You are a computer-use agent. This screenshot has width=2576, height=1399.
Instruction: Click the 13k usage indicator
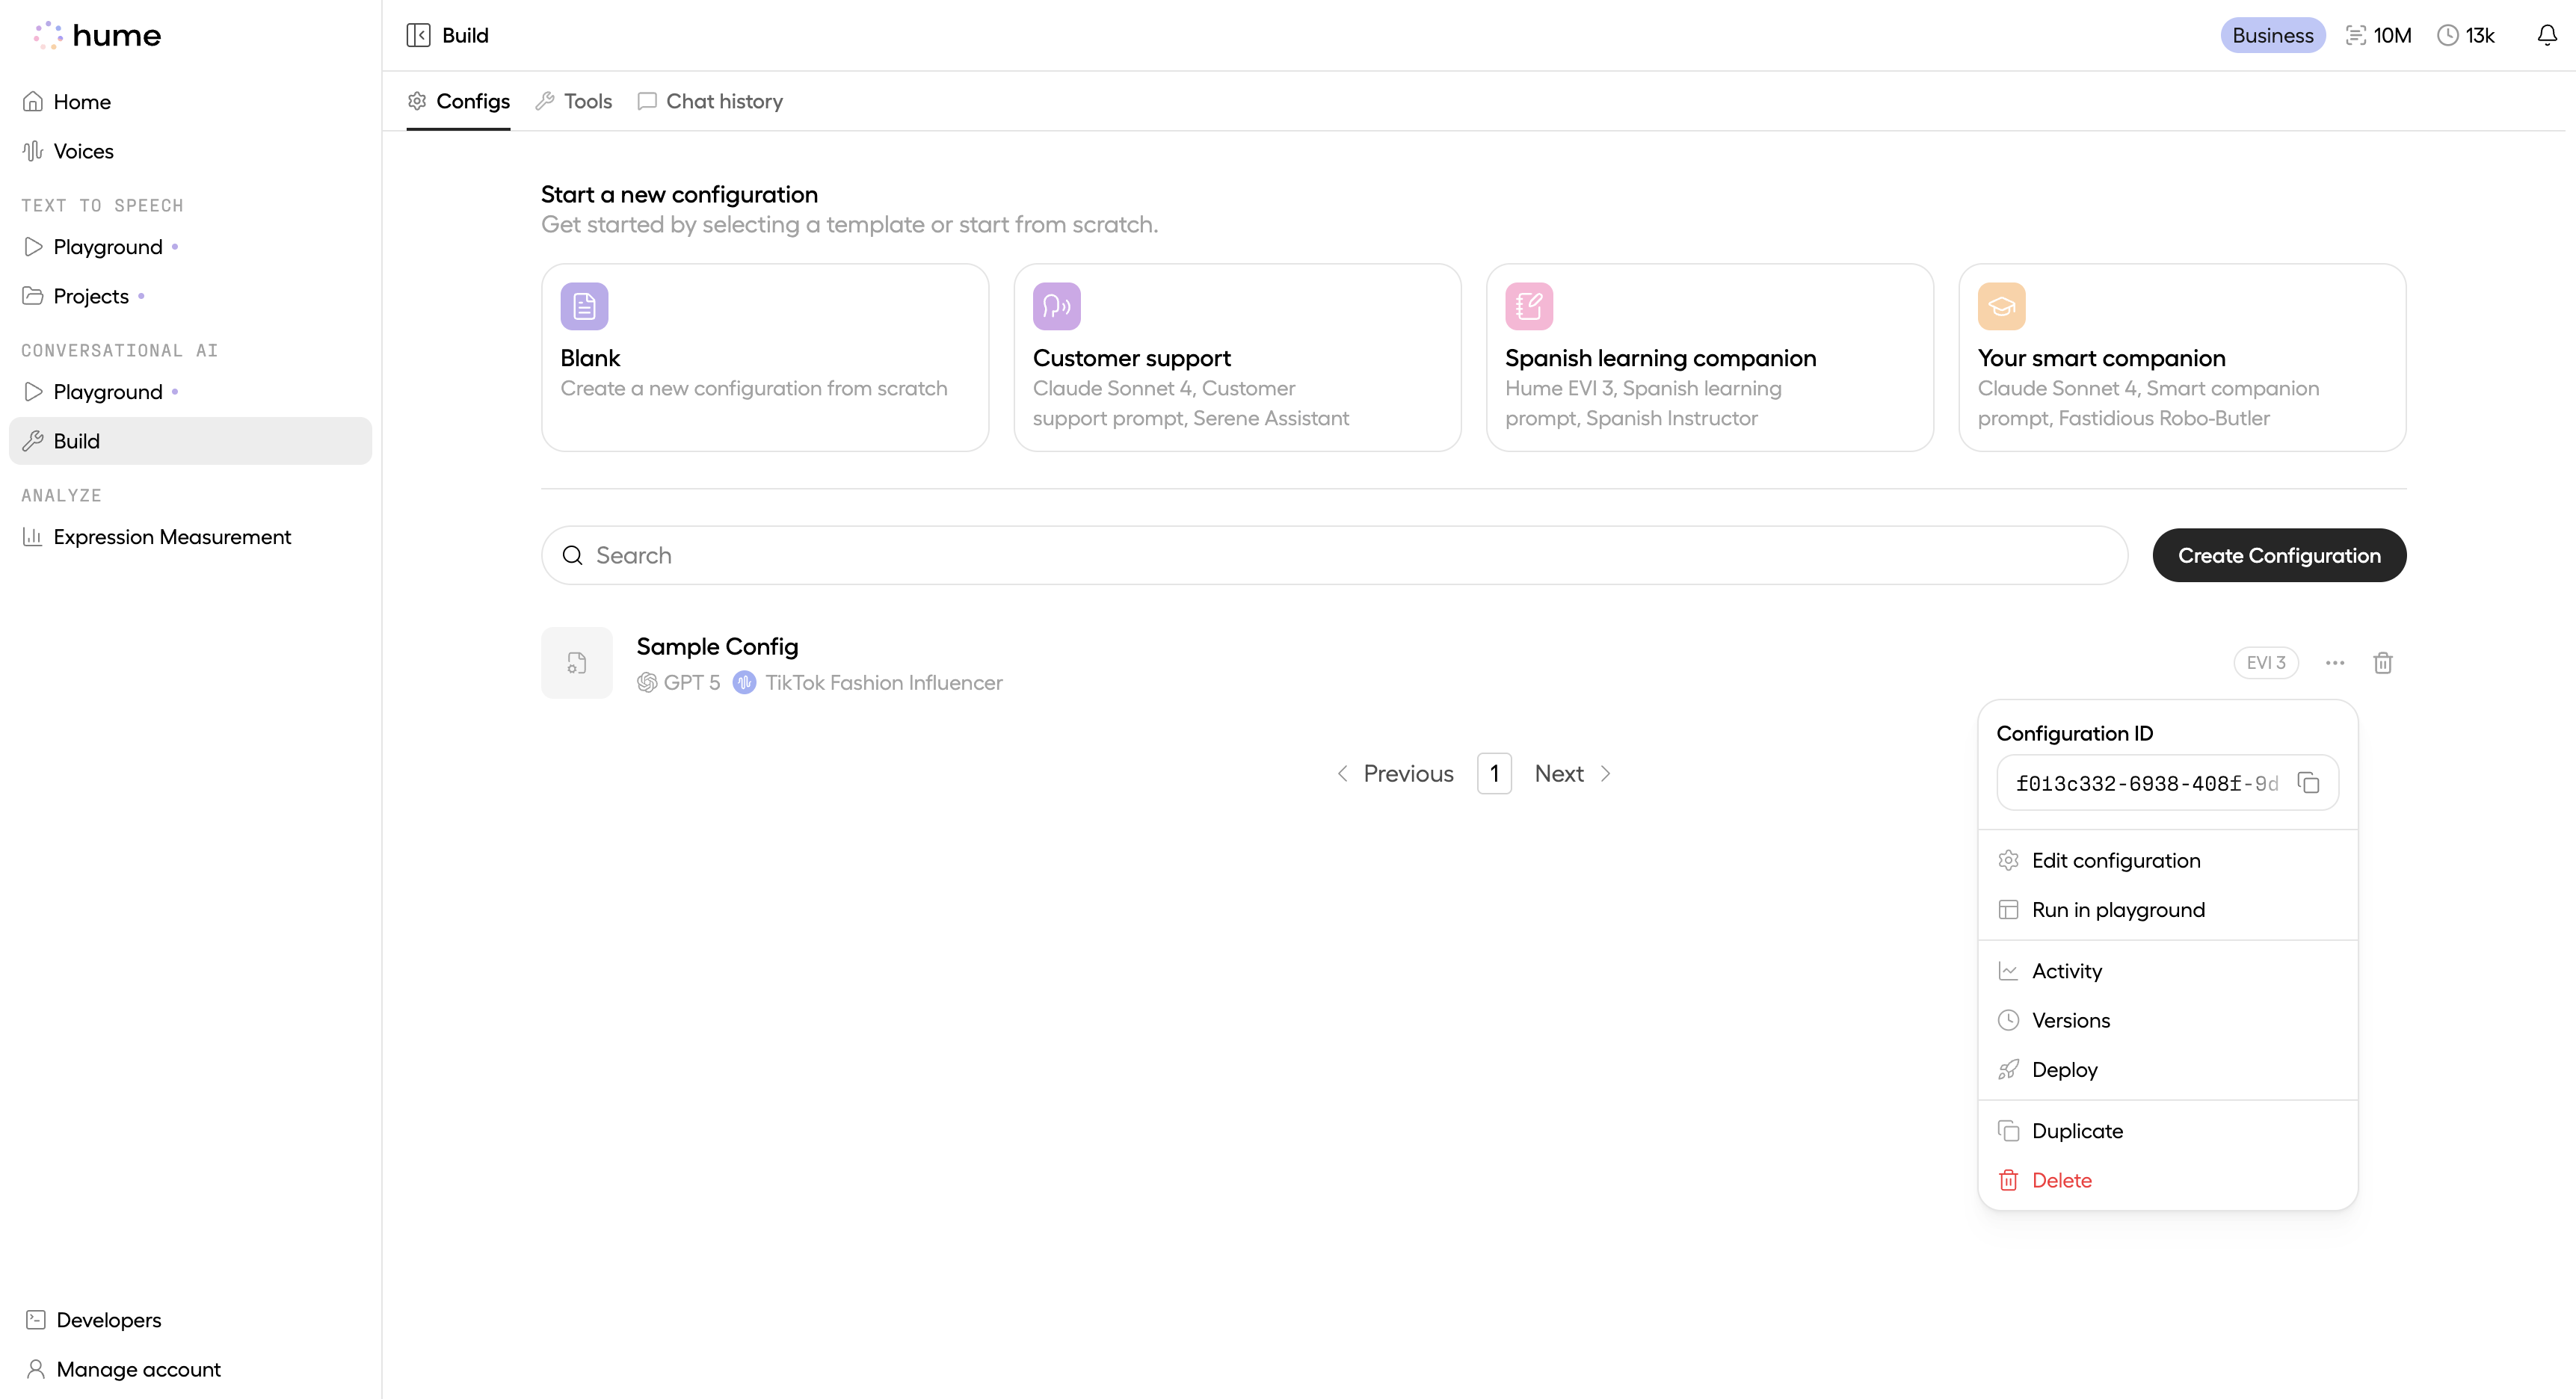2466,35
